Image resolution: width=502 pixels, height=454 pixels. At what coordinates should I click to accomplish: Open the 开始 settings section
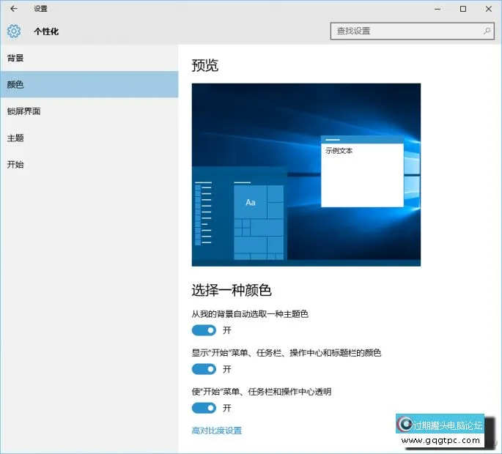[x=89, y=165]
